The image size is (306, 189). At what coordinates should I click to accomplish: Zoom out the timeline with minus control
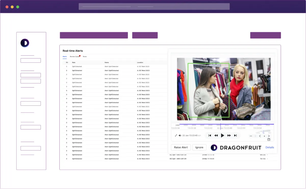click(251, 136)
